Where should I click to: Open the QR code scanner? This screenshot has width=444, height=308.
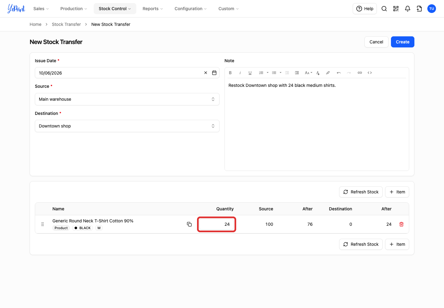[396, 9]
